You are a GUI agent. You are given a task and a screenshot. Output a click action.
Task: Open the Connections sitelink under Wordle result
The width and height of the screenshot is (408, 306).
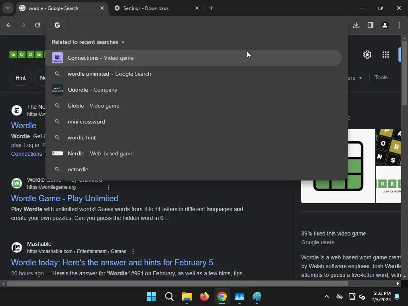pyautogui.click(x=27, y=154)
